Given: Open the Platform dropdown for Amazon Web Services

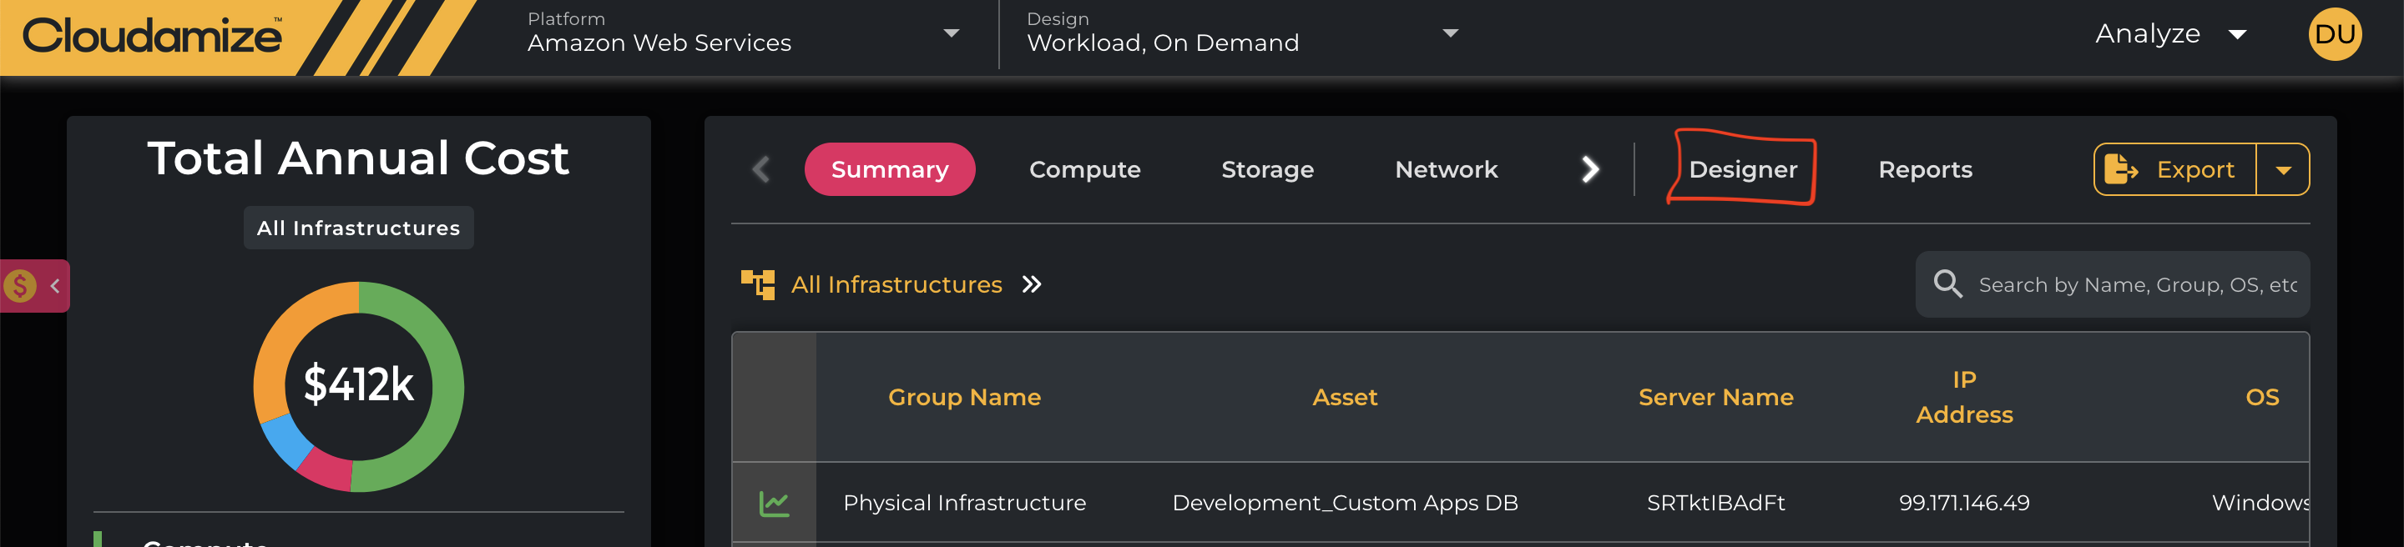Looking at the screenshot, I should pos(951,33).
